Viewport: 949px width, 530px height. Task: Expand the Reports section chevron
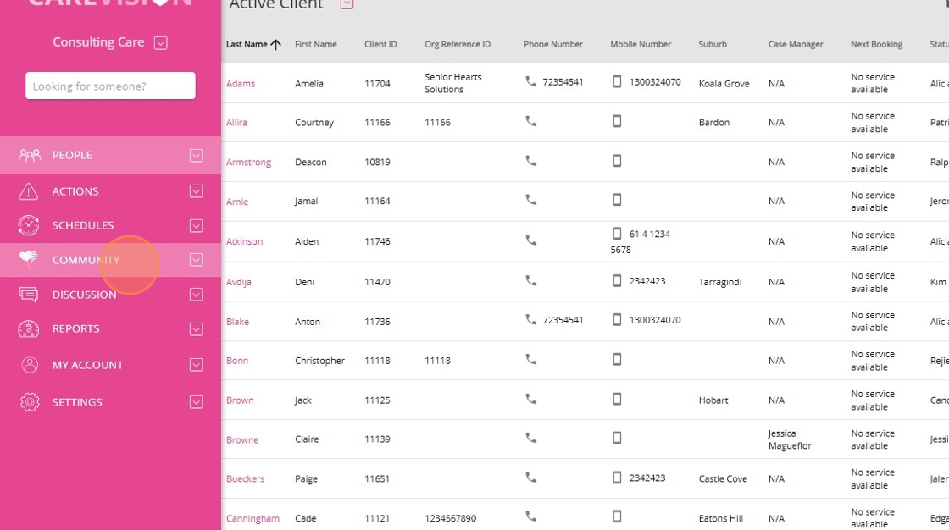click(196, 329)
